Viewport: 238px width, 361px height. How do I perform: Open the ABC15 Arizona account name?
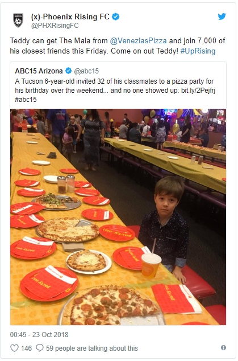(39, 71)
